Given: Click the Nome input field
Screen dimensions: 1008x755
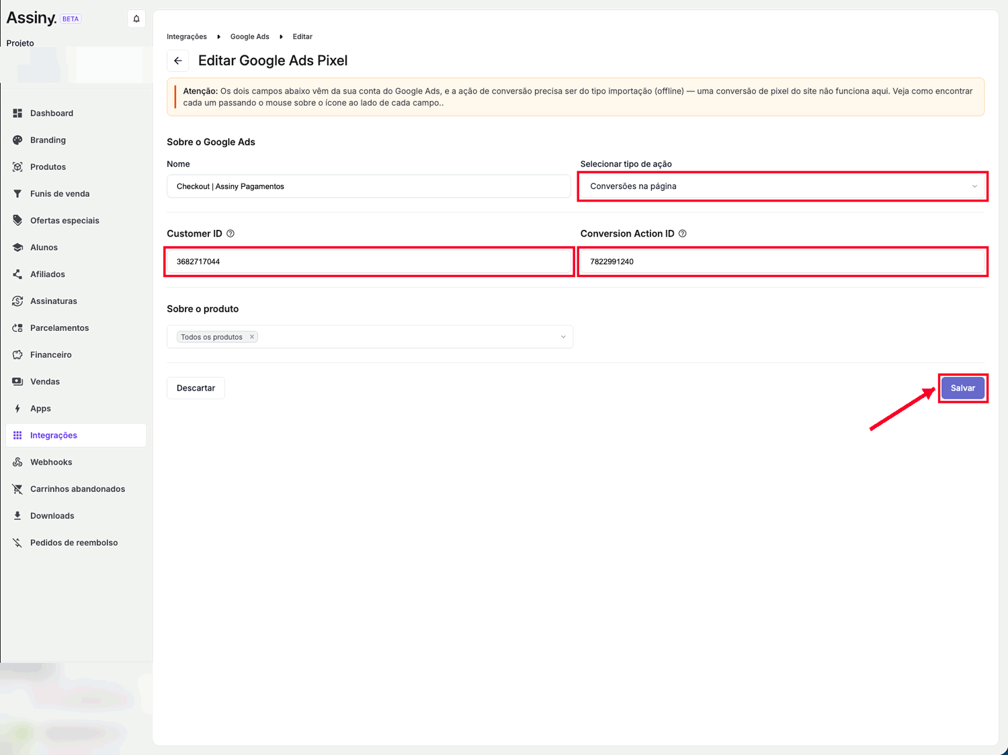Looking at the screenshot, I should 369,186.
